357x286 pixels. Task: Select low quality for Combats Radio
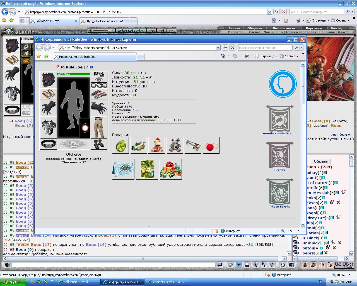[x=171, y=31]
